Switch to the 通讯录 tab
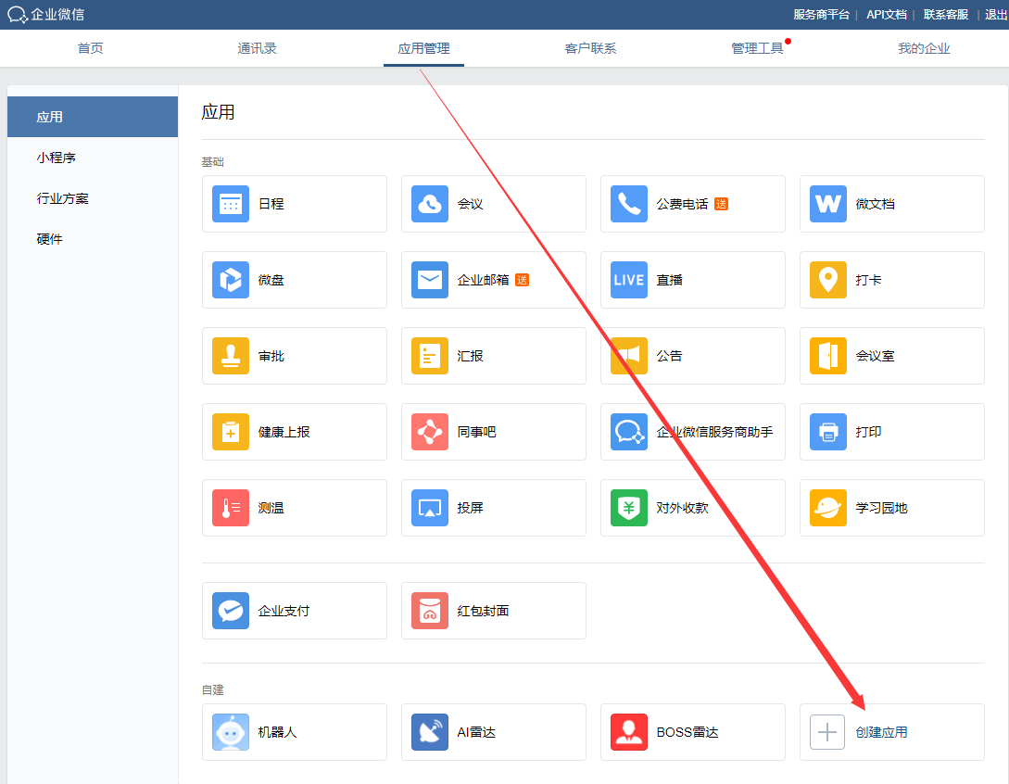The height and width of the screenshot is (784, 1009). point(257,48)
